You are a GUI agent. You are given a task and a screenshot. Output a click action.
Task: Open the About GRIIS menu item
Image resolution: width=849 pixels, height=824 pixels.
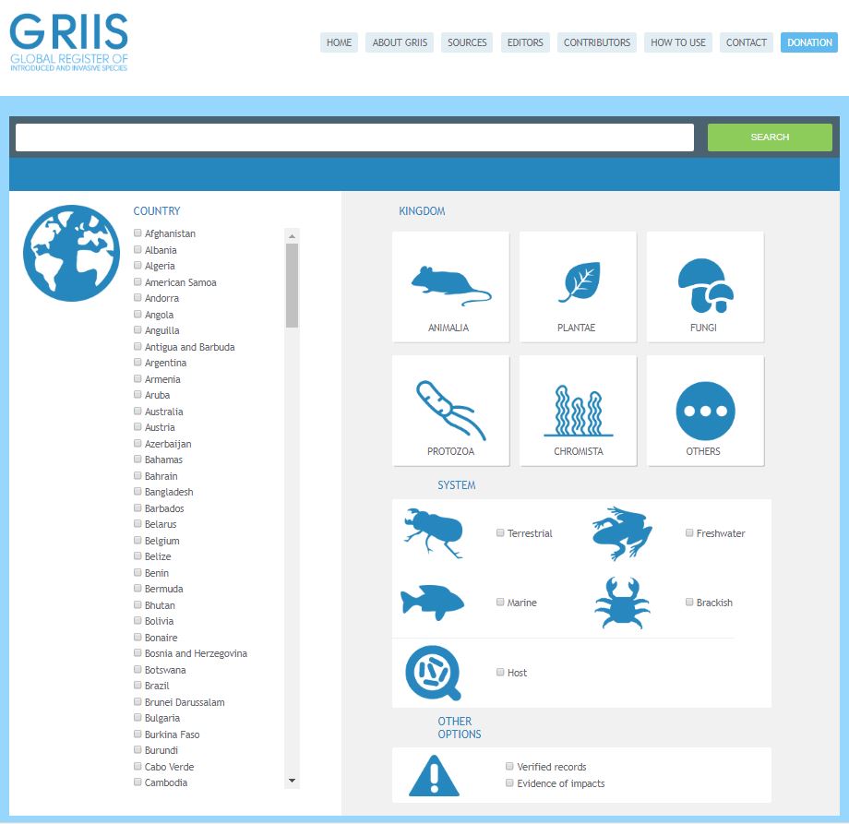point(400,42)
